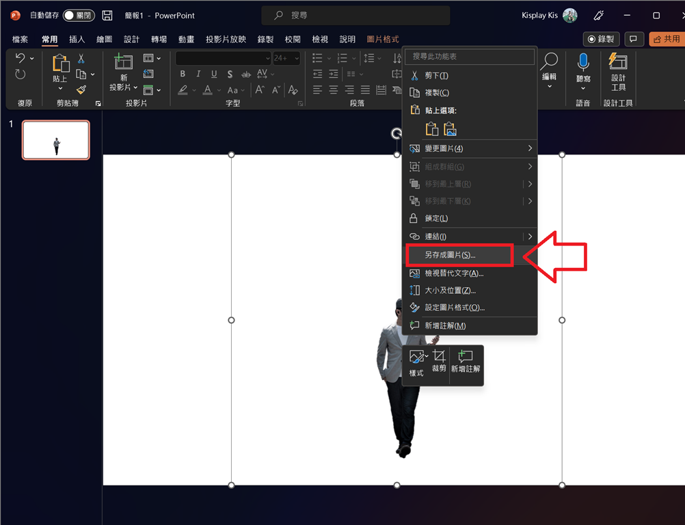Click the Dictate microphone icon
The image size is (685, 525).
click(x=583, y=63)
